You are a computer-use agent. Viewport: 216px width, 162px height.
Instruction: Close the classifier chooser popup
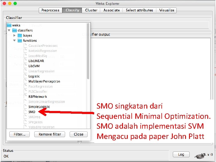tap(79, 134)
